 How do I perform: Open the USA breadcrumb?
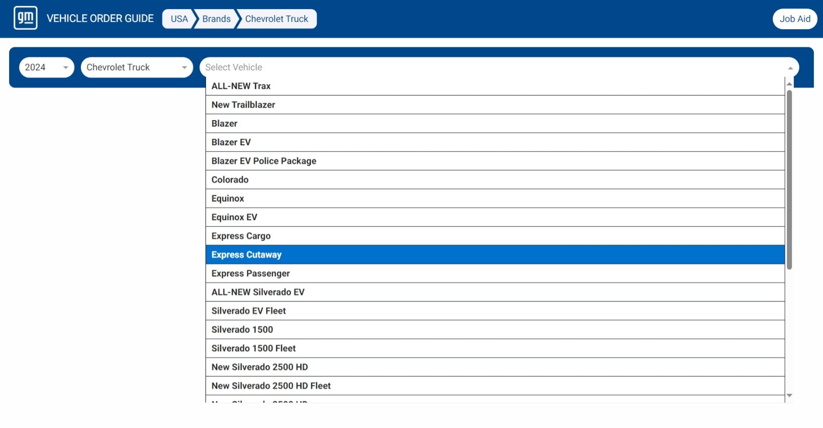point(179,19)
